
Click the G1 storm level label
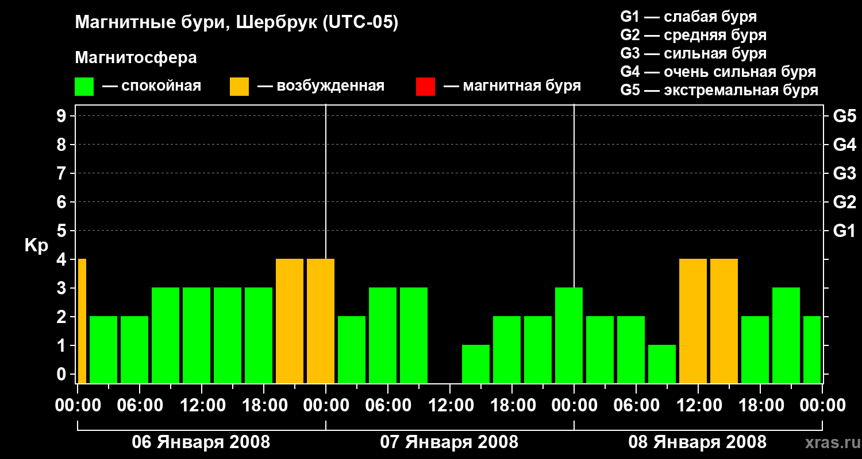coord(844,231)
